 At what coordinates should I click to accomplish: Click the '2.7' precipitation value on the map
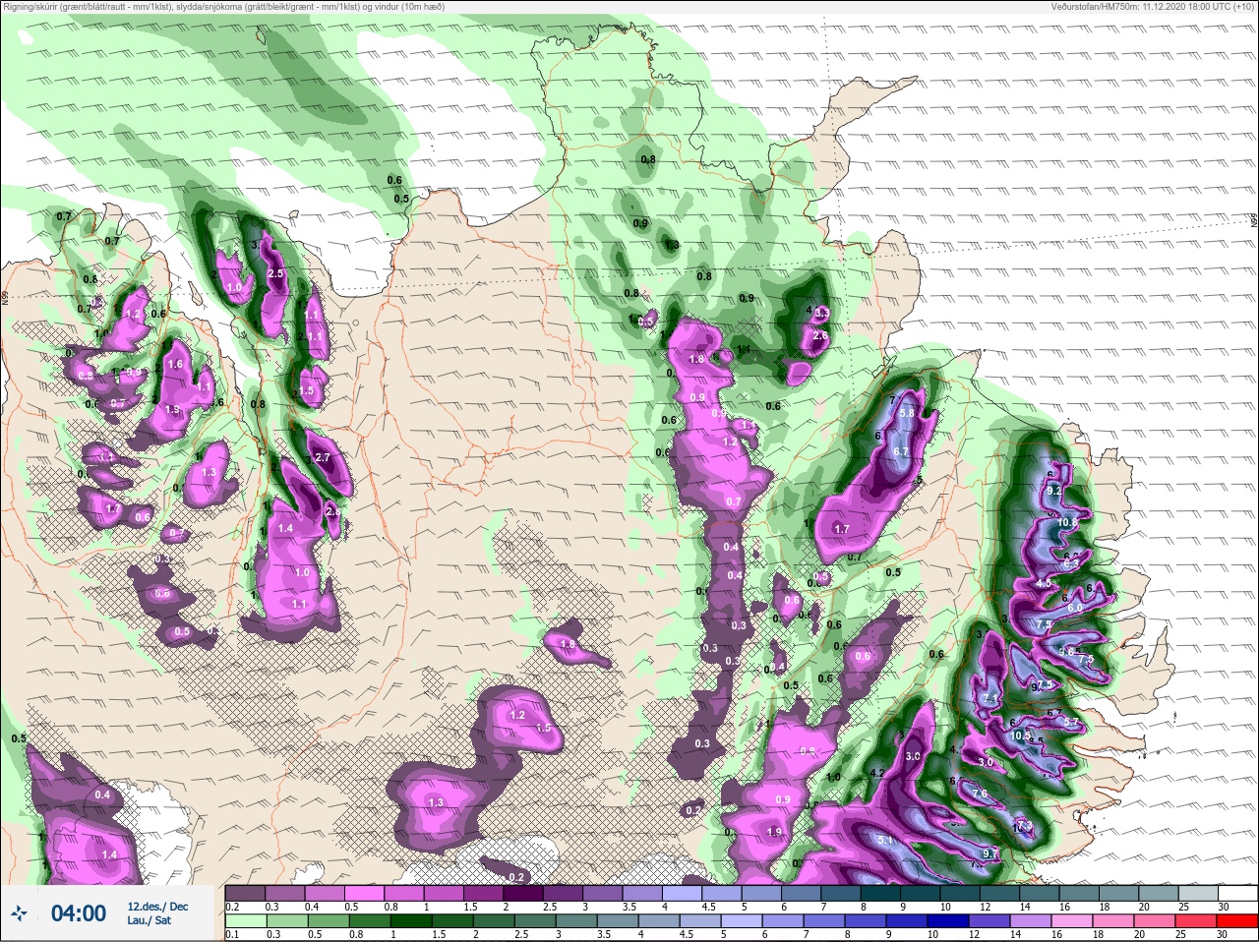coord(323,458)
